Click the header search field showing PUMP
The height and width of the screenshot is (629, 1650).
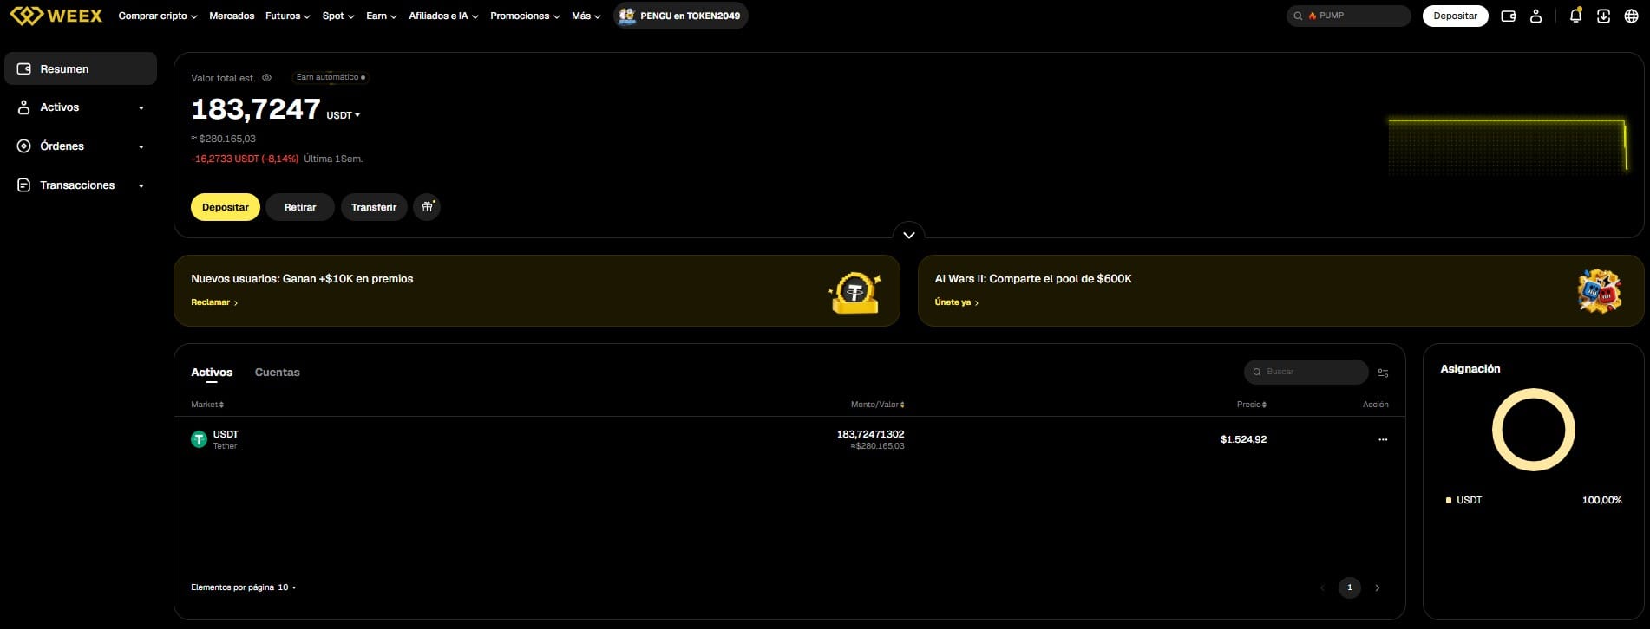[x=1348, y=16]
